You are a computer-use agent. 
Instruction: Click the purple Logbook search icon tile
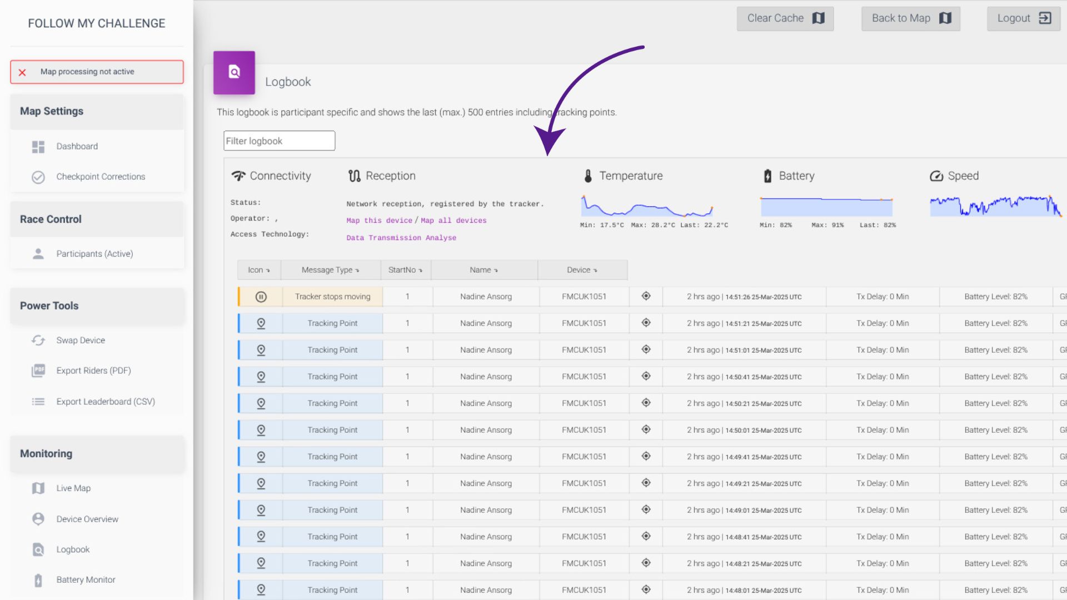click(x=234, y=72)
